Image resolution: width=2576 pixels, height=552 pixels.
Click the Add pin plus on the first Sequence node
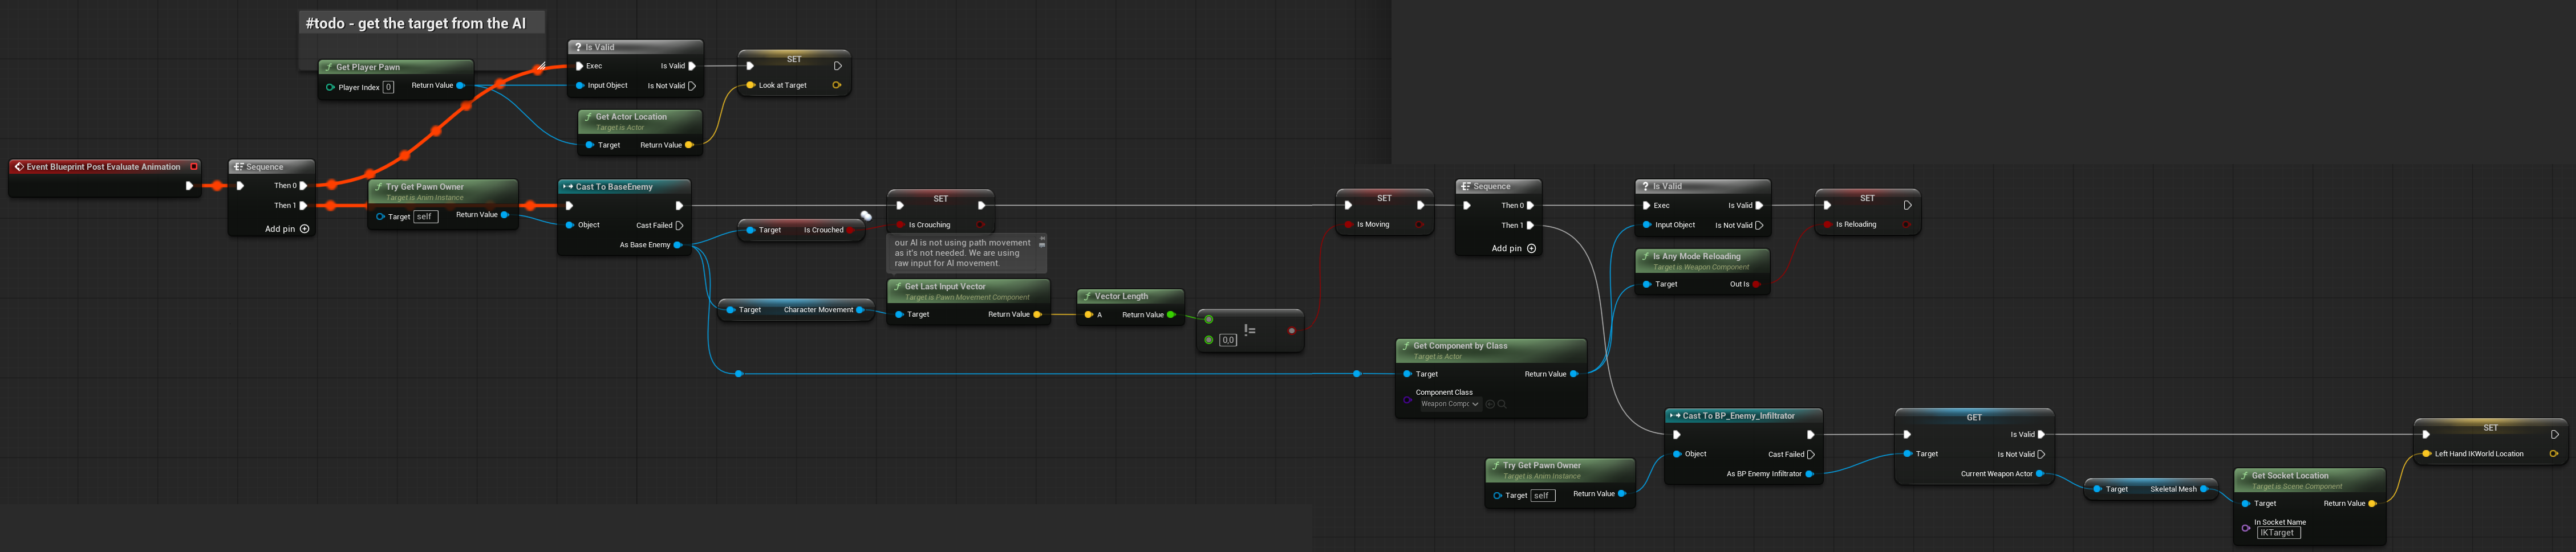pos(304,230)
